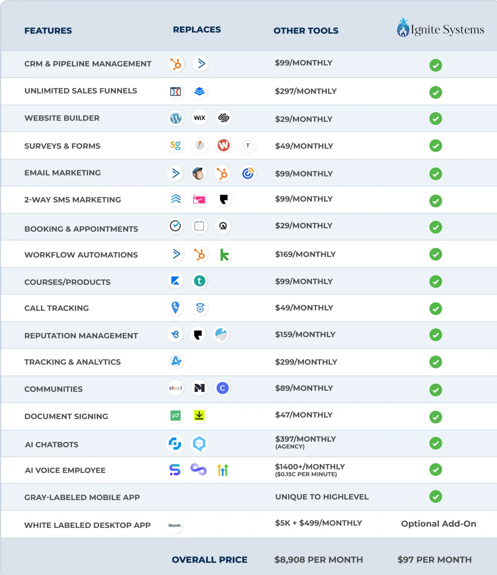Click the '$397/MONTHLY (AGENCY)' price cell
Screen dimensions: 497x575
pos(306,442)
